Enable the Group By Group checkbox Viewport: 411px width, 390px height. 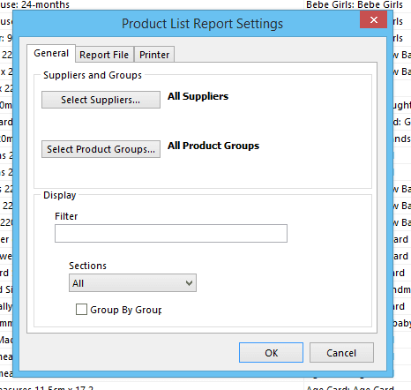81,310
